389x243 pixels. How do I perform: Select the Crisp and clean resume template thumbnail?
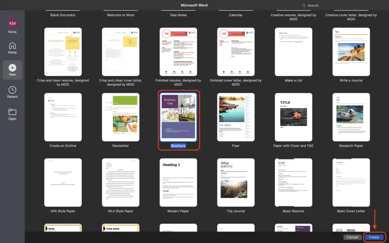coord(63,52)
